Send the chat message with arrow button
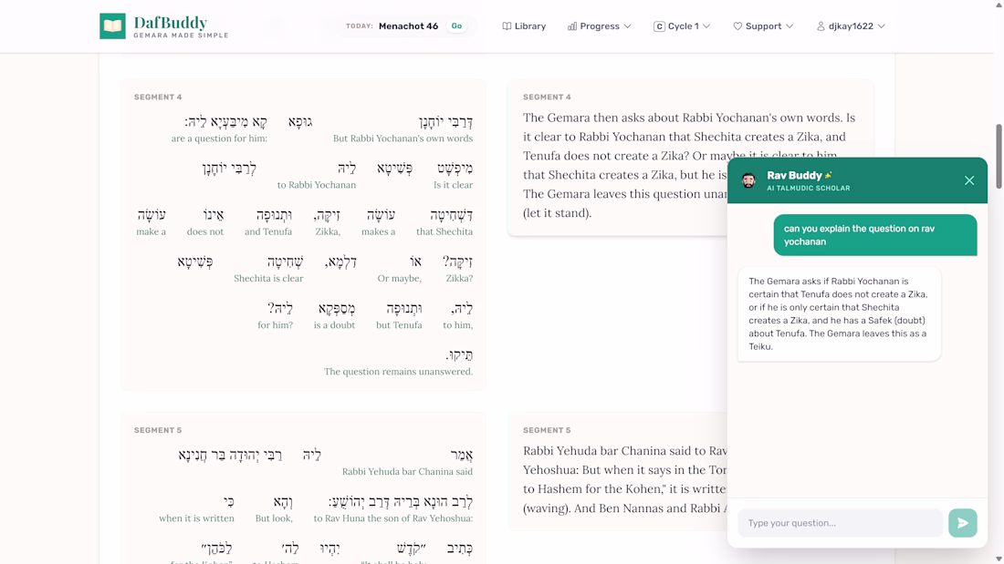 coord(962,523)
